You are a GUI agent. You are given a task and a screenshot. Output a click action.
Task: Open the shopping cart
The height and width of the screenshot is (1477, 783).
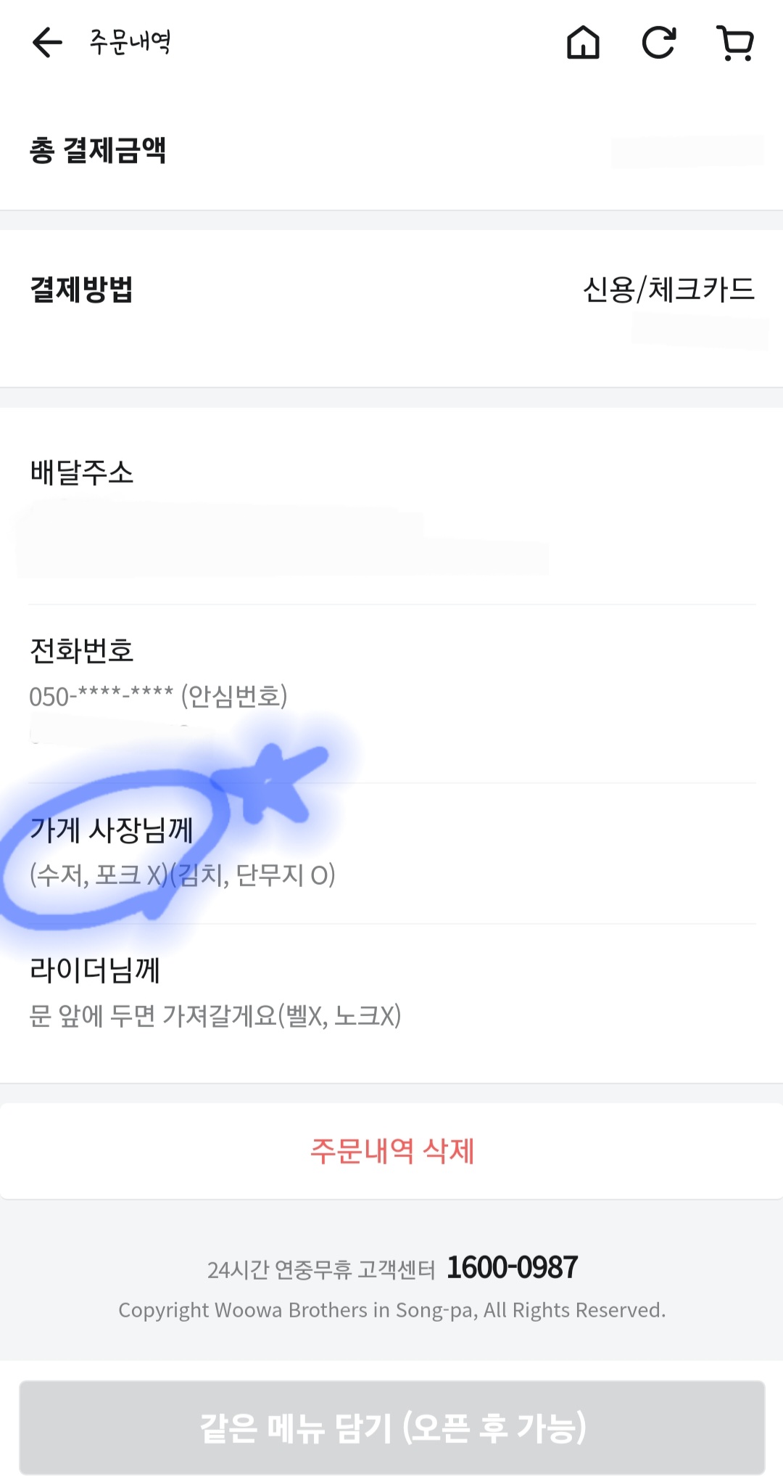click(735, 43)
